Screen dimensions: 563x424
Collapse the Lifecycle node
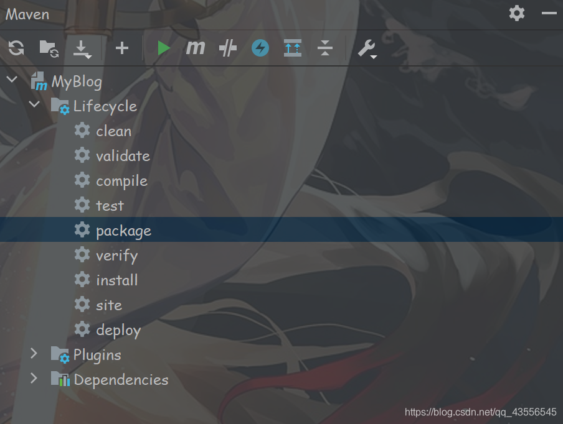pyautogui.click(x=34, y=104)
